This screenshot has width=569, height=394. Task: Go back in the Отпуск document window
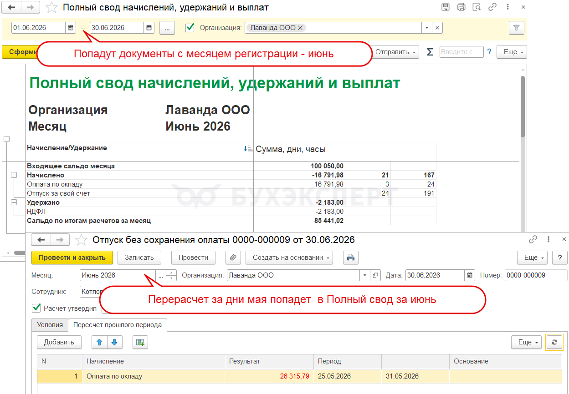click(x=41, y=240)
